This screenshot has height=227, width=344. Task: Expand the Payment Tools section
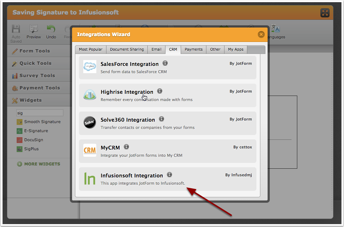40,88
